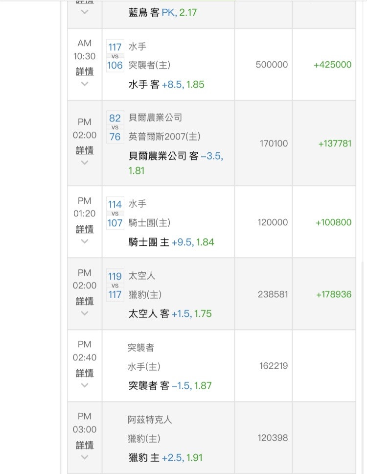Expand chevron in the 藍鳥 客 row
Screen dimensions: 367x474
(85, 12)
